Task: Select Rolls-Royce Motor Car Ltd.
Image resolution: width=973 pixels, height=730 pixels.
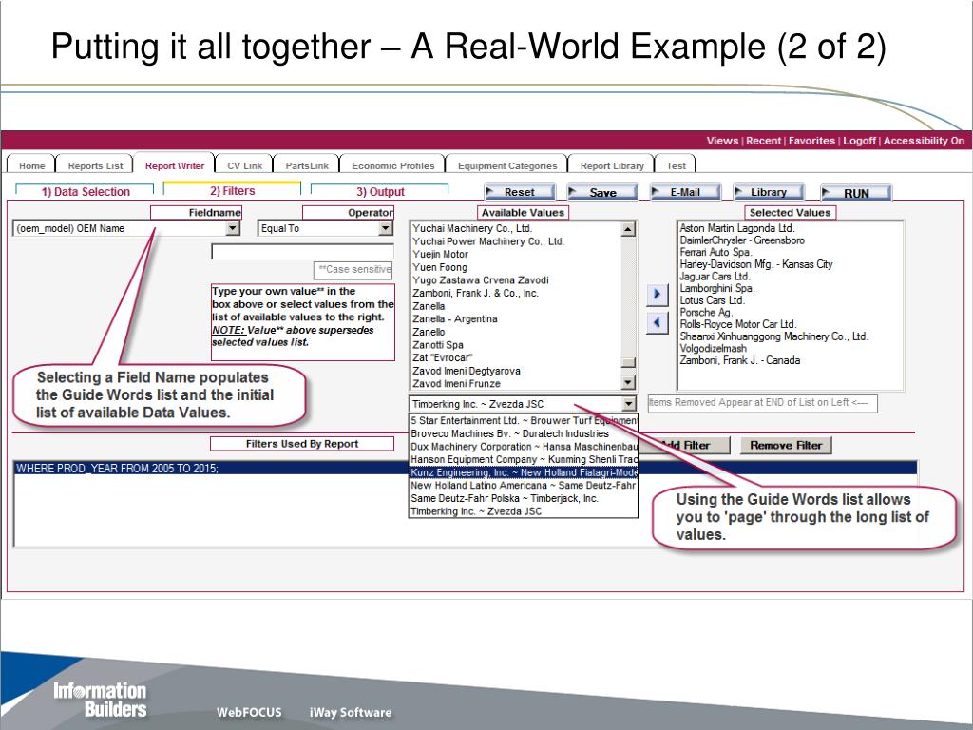Action: point(737,324)
